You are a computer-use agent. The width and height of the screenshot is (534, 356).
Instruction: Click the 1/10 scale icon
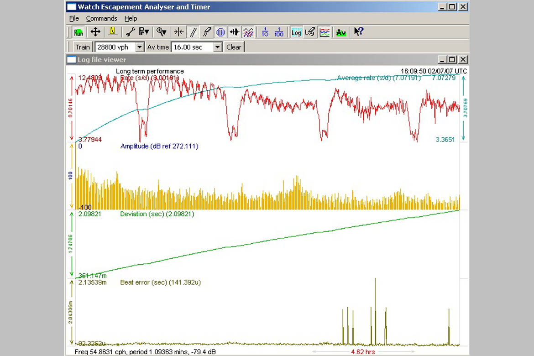coord(265,32)
